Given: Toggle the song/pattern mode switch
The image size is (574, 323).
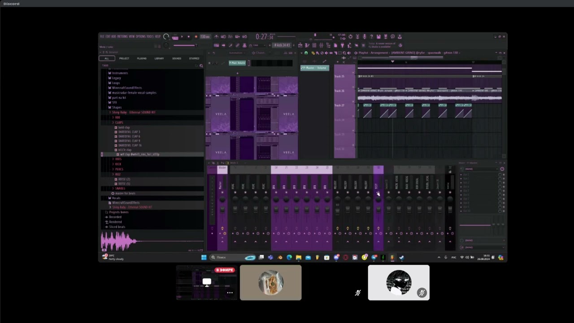Looking at the screenshot, I should 175,37.
